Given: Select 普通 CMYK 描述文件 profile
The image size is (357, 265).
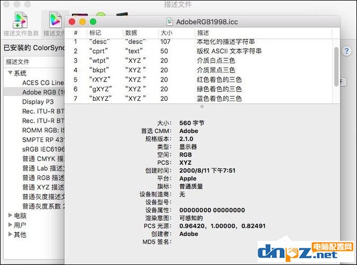Looking at the screenshot, I should (x=43, y=159).
